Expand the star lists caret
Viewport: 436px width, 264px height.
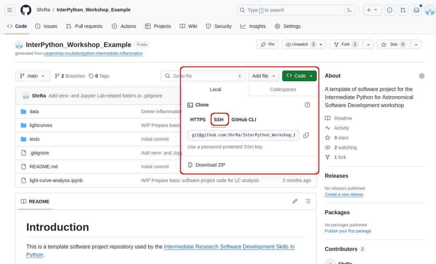(x=416, y=44)
